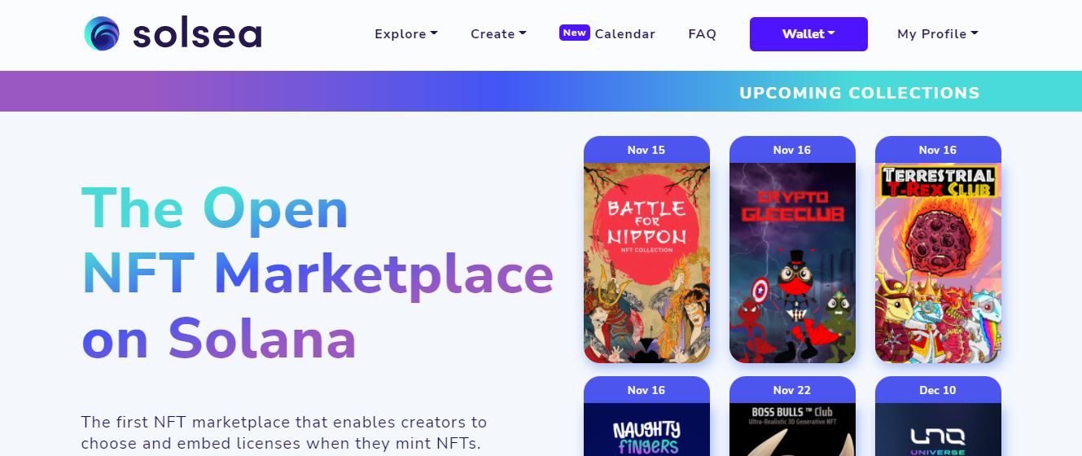
Task: Open the Upcoming Collections banner link
Action: [859, 93]
